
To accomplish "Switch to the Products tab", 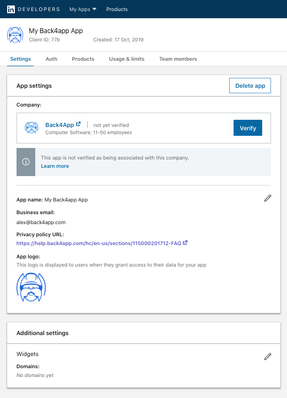I will click(83, 59).
